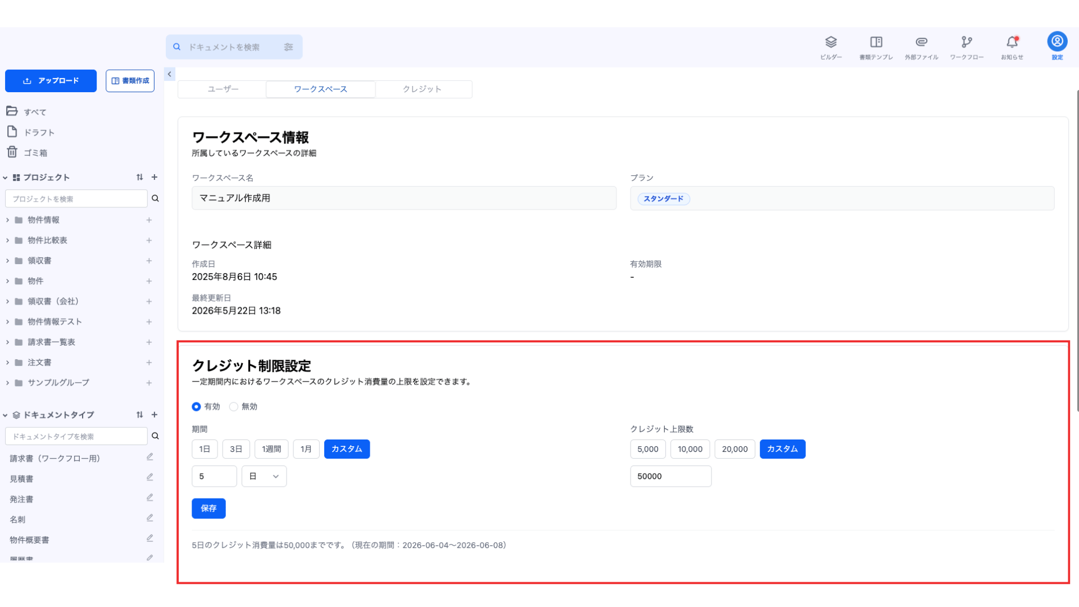Screen dimensions: 1079x607
Task: Switch to the ユーザー tab
Action: click(223, 89)
